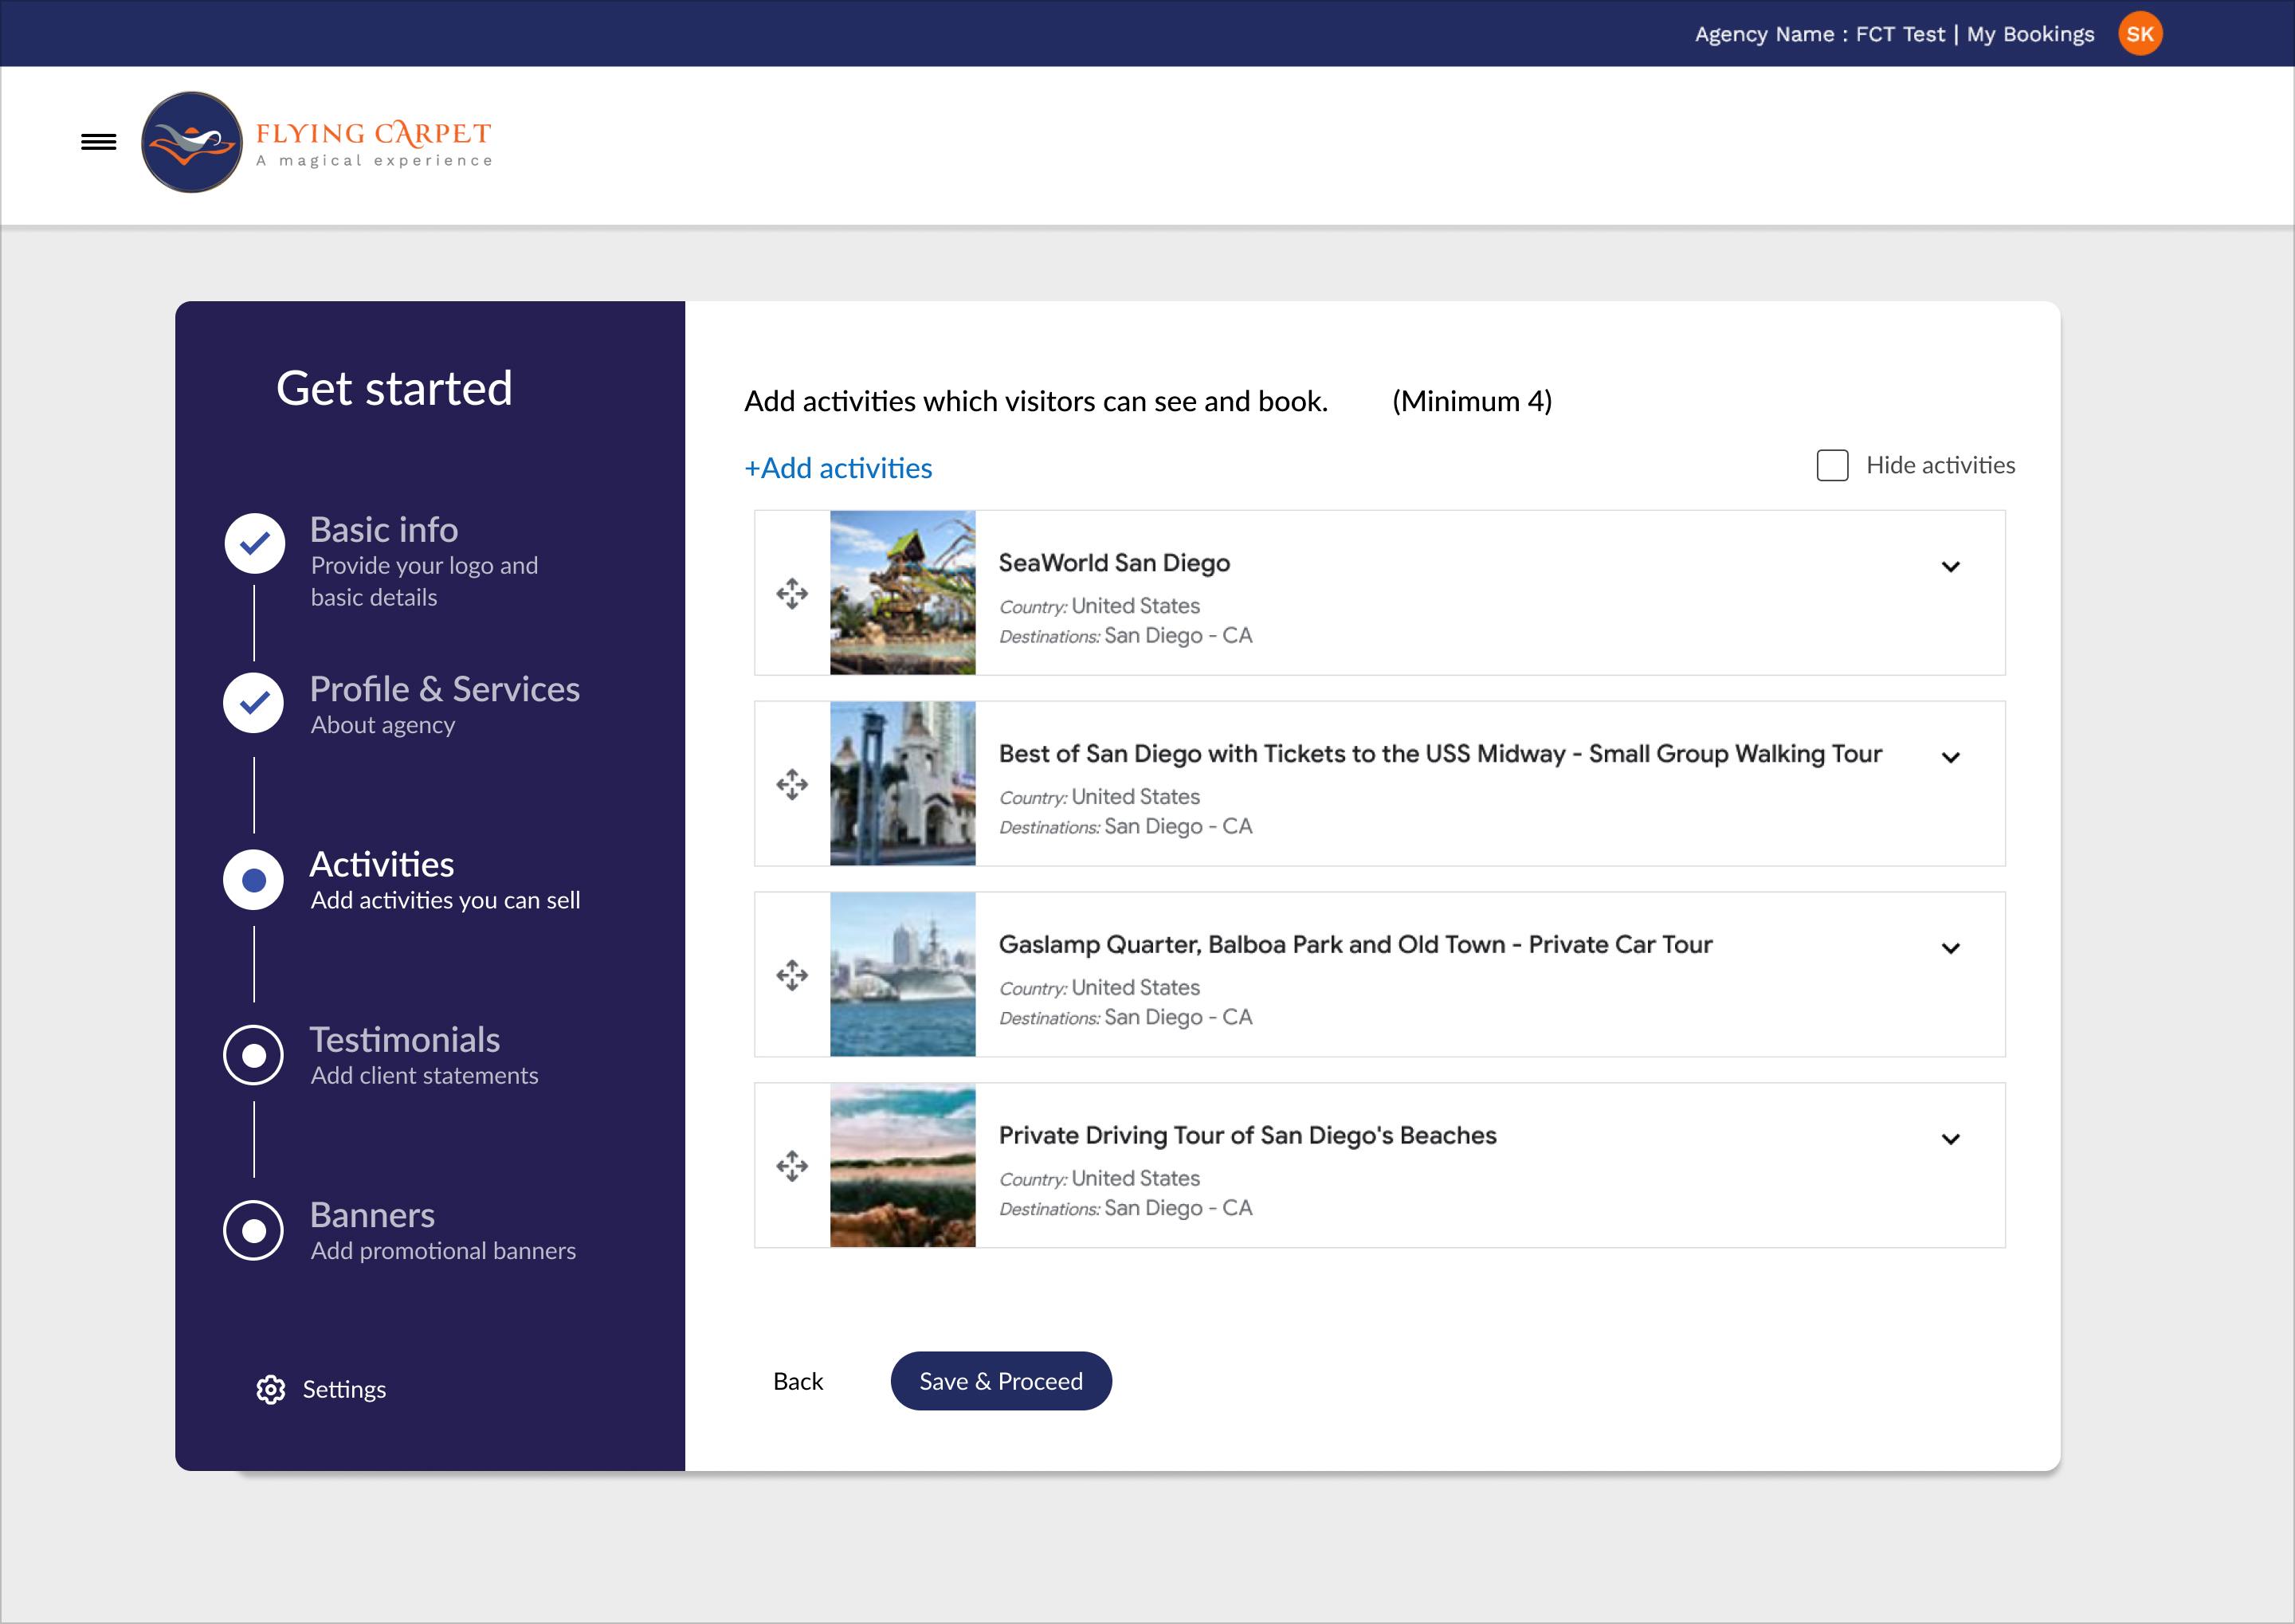Click move handle for USS Midway tour
The height and width of the screenshot is (1624, 2295).
point(792,784)
